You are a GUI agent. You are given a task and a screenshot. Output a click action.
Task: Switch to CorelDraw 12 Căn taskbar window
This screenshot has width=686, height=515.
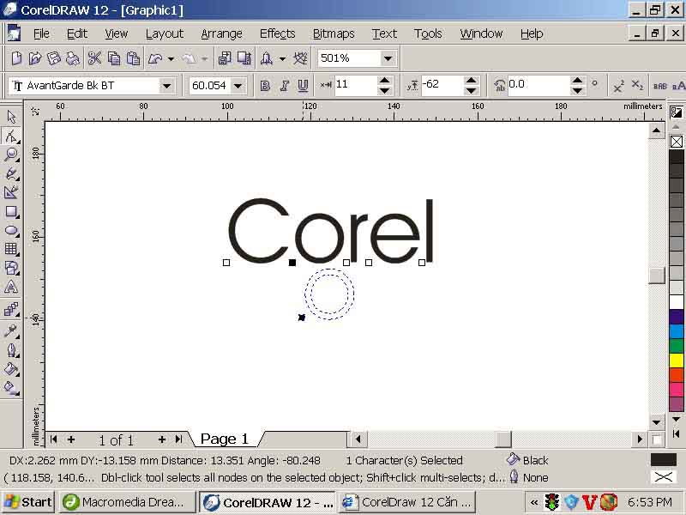click(409, 502)
